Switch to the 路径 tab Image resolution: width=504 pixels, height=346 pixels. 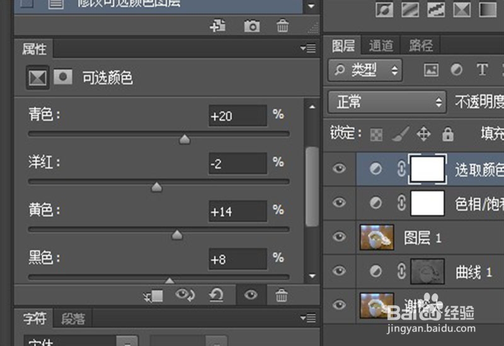421,45
